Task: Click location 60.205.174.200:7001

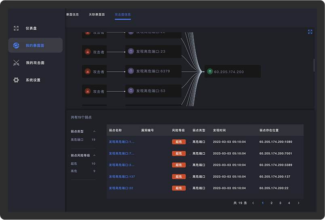Action: 276,154
